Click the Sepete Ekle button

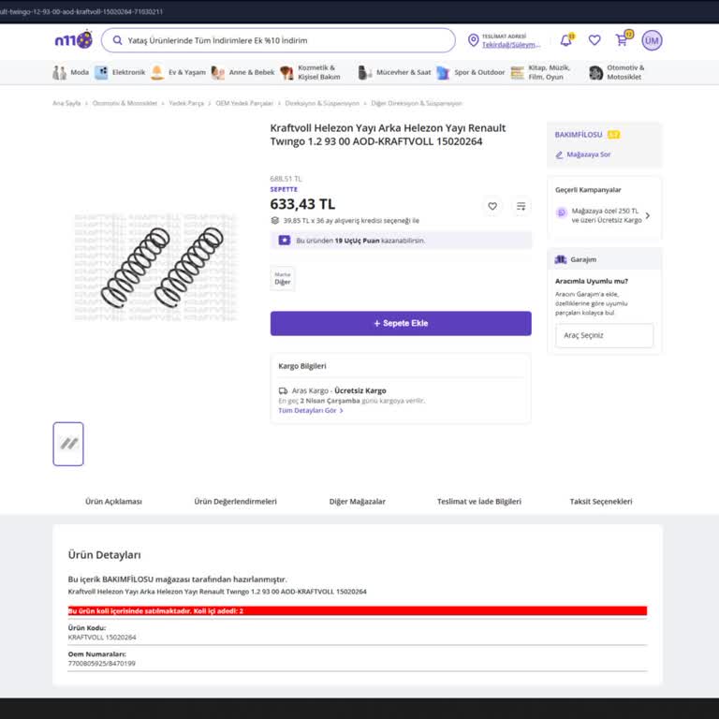click(401, 323)
